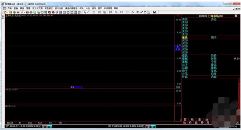The image size is (241, 130).
Task: Open the 技术分析 menu
Action: tap(59, 8)
